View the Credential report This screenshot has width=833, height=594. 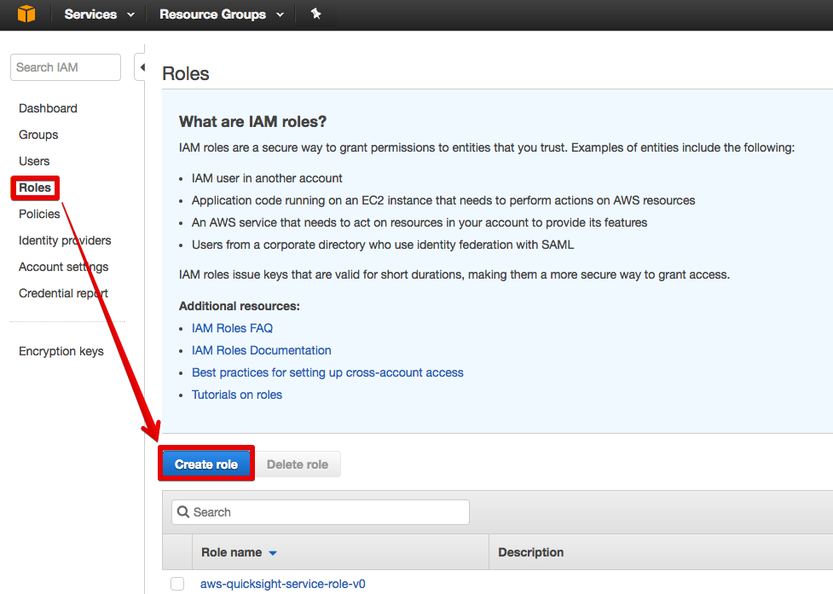coord(63,293)
